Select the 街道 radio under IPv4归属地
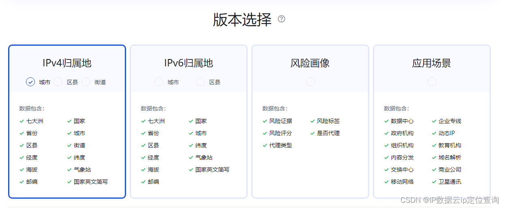 click(x=86, y=82)
